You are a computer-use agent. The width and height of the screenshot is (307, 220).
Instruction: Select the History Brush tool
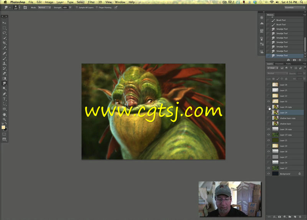(x=4, y=68)
